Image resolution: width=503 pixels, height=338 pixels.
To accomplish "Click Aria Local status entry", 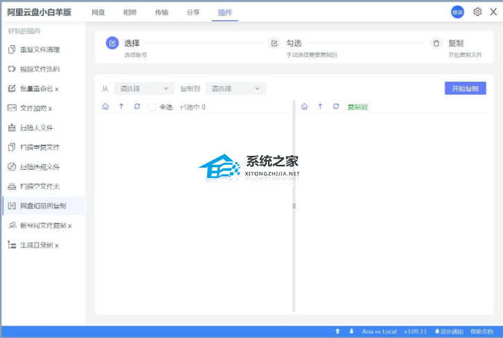I will pyautogui.click(x=379, y=332).
